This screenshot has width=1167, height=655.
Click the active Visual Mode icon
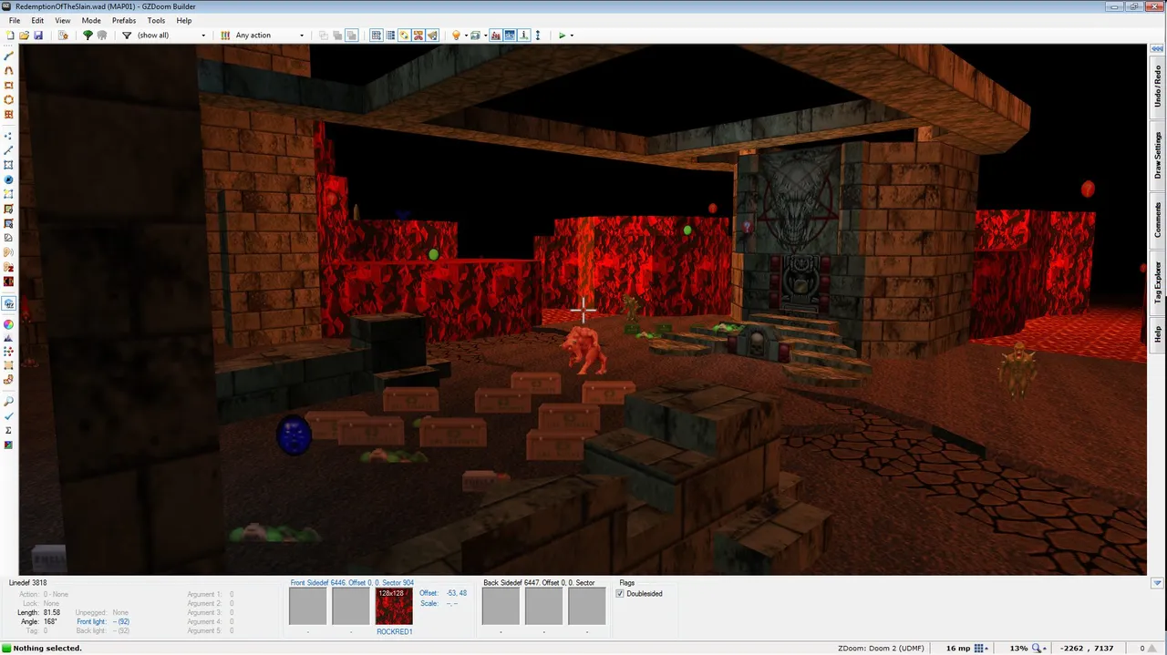pyautogui.click(x=9, y=303)
